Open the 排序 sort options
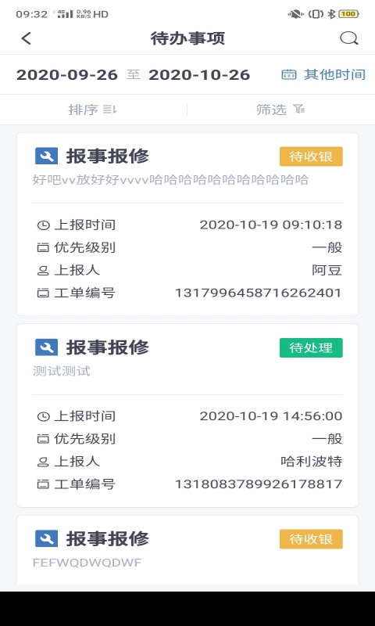375x626 pixels. [93, 110]
